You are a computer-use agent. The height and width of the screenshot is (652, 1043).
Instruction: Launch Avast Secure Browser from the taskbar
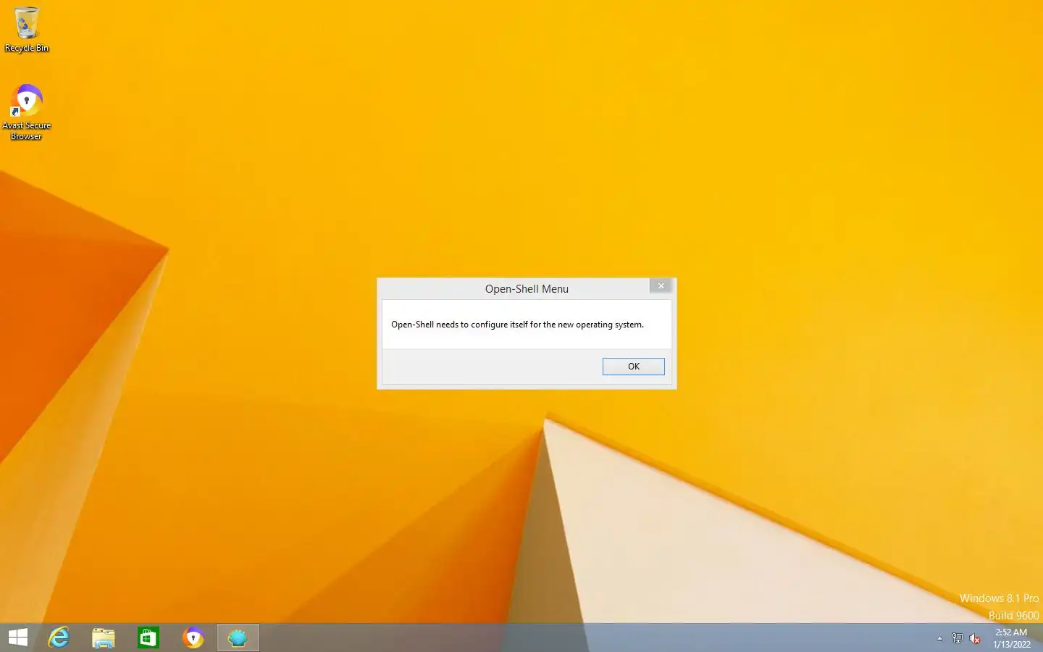[193, 638]
